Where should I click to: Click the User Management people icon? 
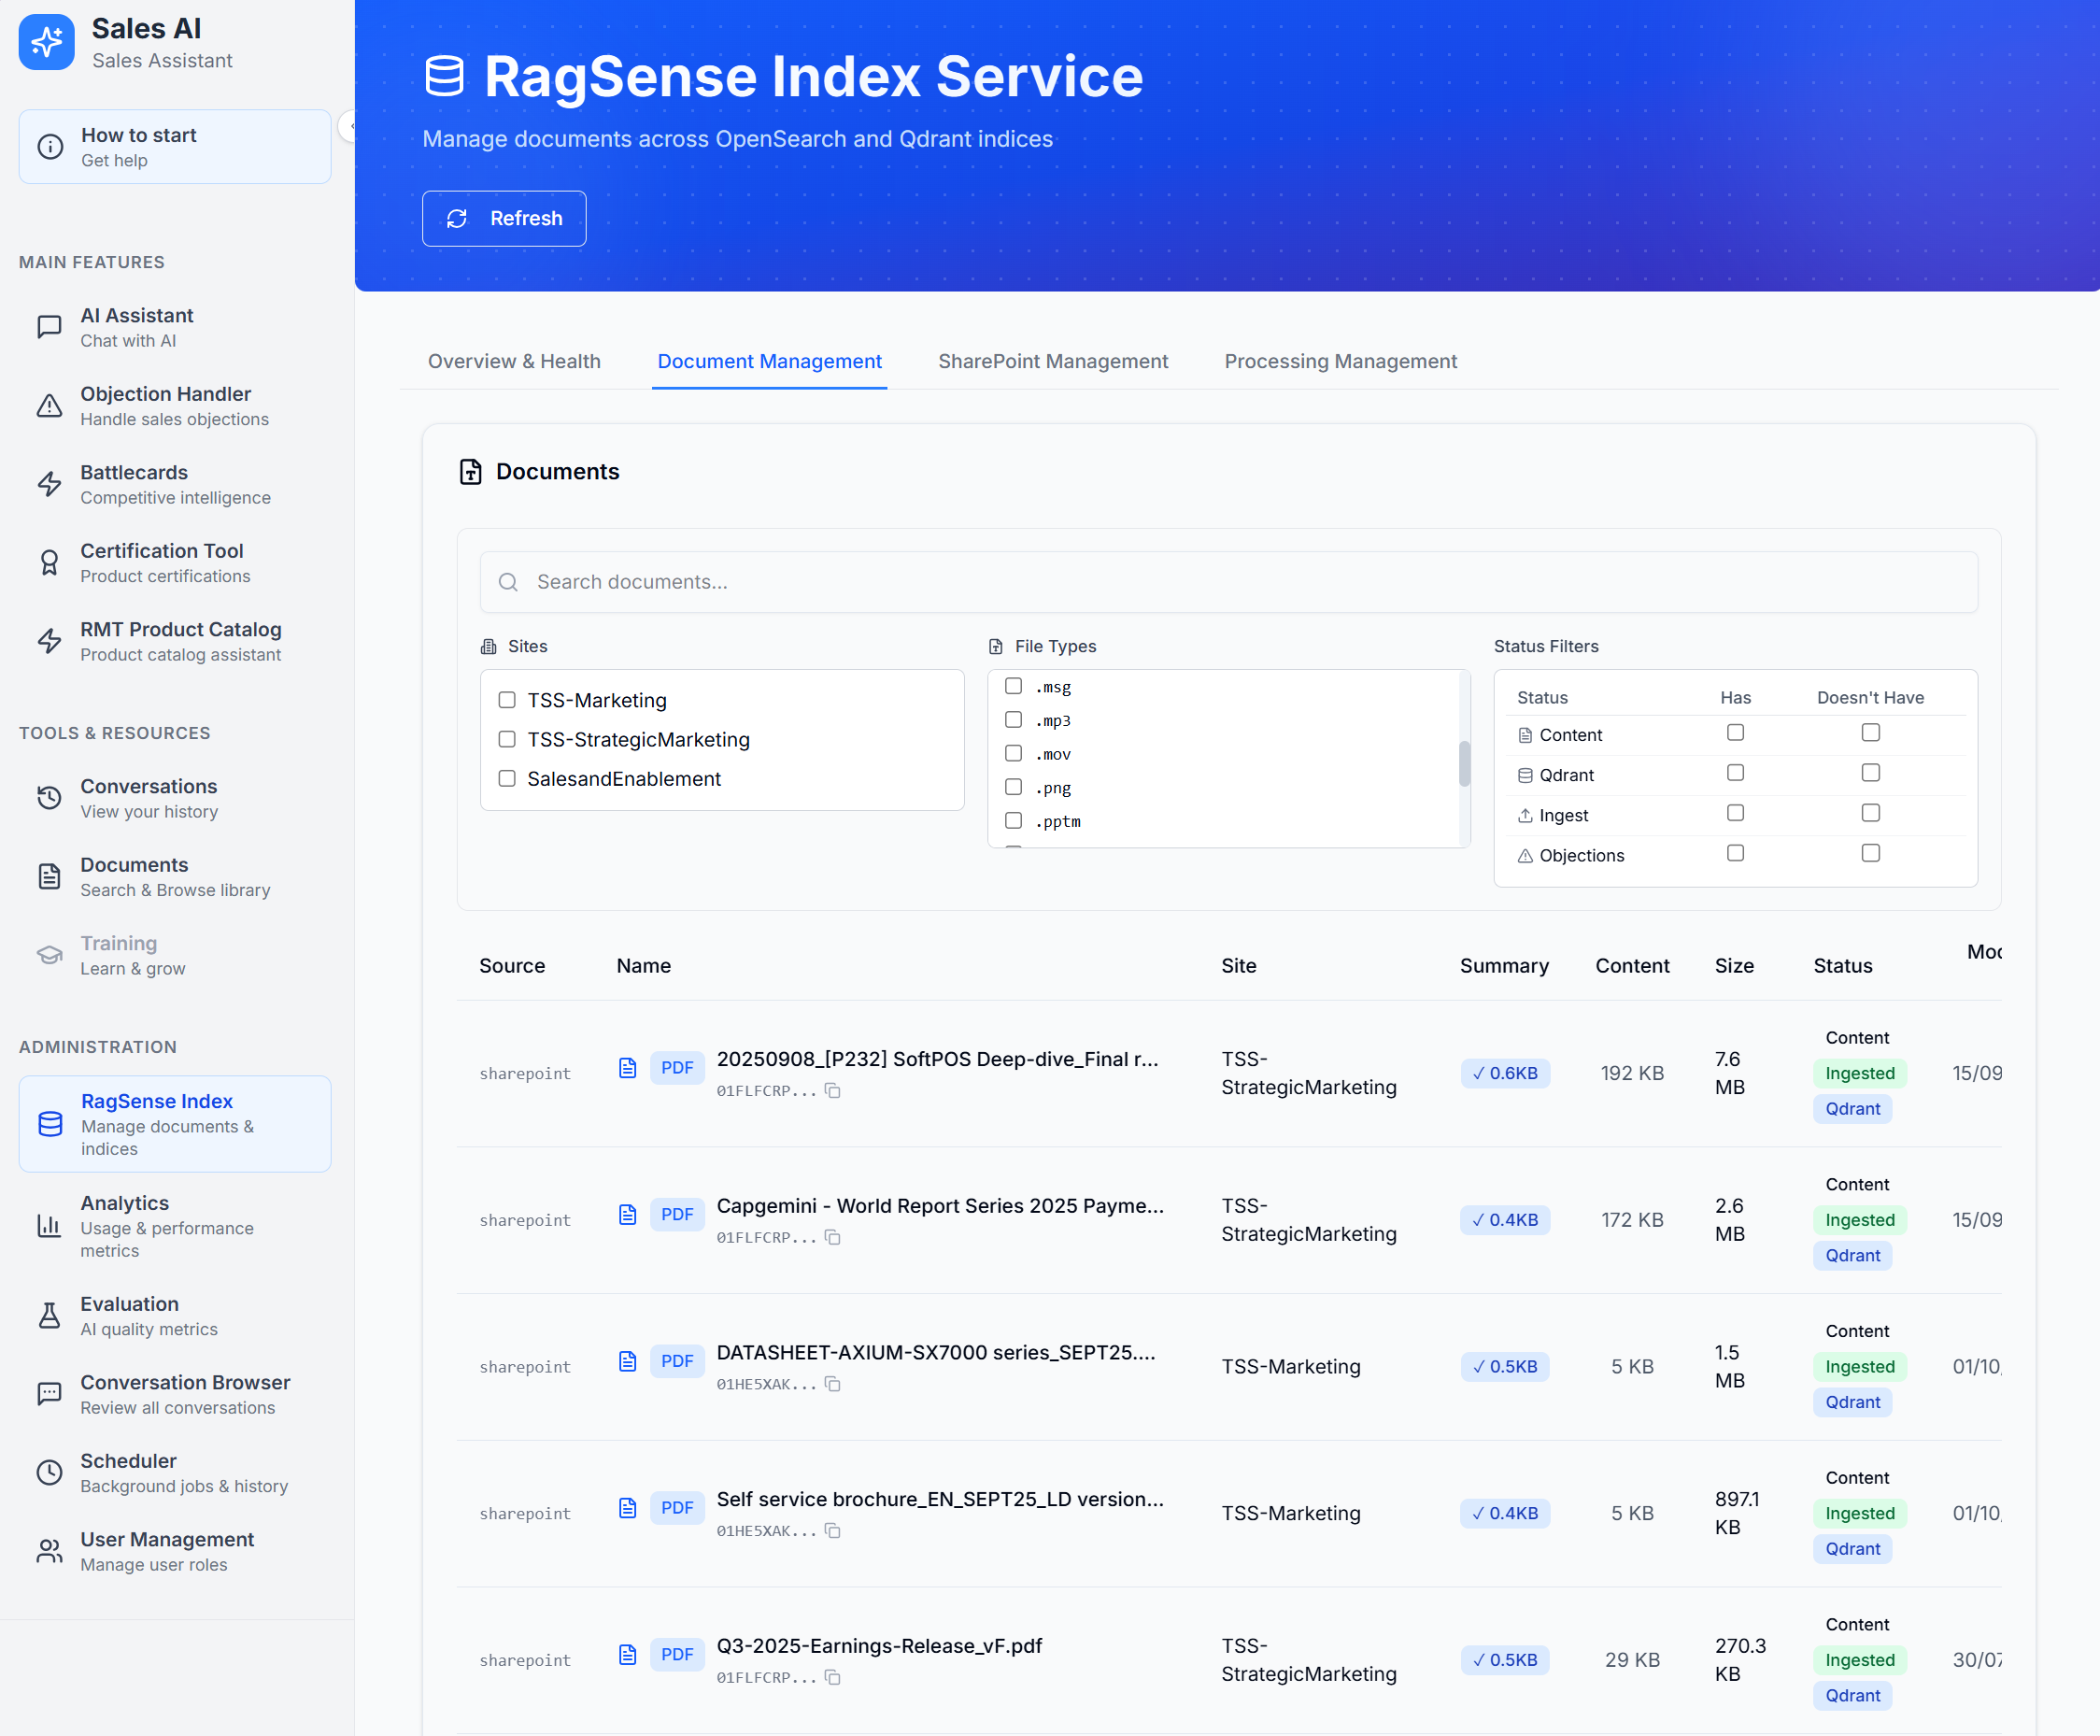coord(49,1551)
